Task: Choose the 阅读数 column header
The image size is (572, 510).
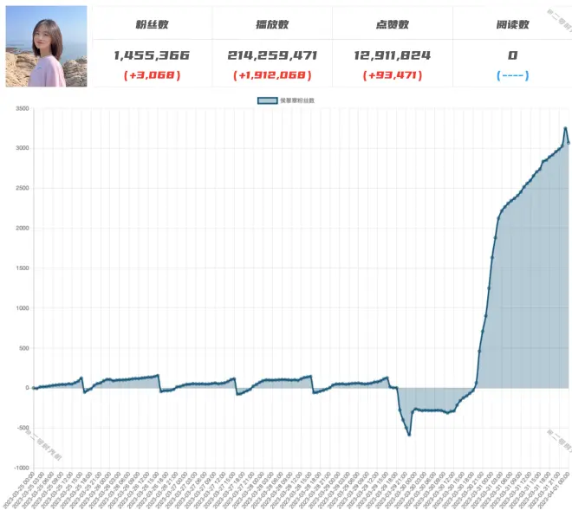Action: (x=512, y=24)
